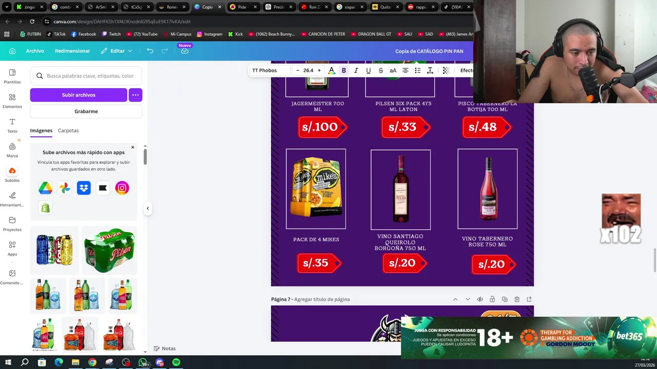
Task: Increase font size with plus
Action: (x=319, y=70)
